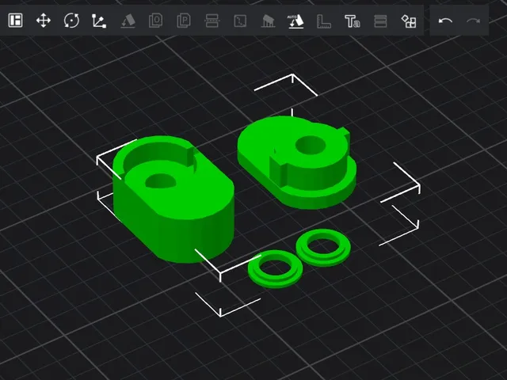The width and height of the screenshot is (507, 380).
Task: Select the Measure ruler tool
Action: coord(324,21)
